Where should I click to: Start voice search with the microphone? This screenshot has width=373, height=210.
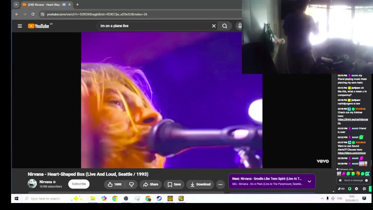[x=240, y=26]
